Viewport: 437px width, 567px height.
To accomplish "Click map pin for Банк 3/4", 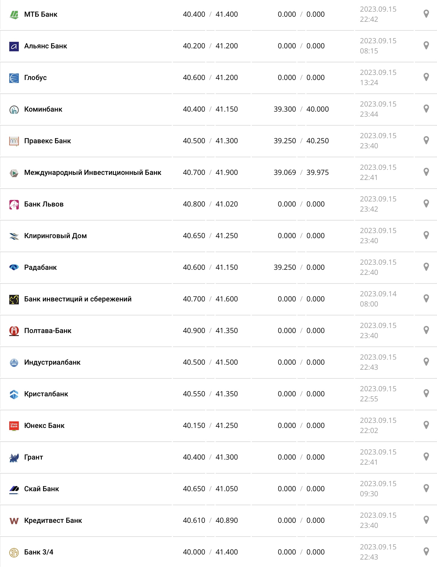I will click(x=426, y=551).
